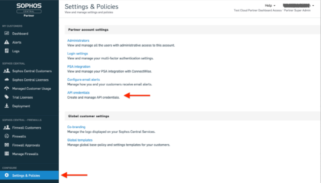Go to Firewall Customers in sidebar

point(27,128)
